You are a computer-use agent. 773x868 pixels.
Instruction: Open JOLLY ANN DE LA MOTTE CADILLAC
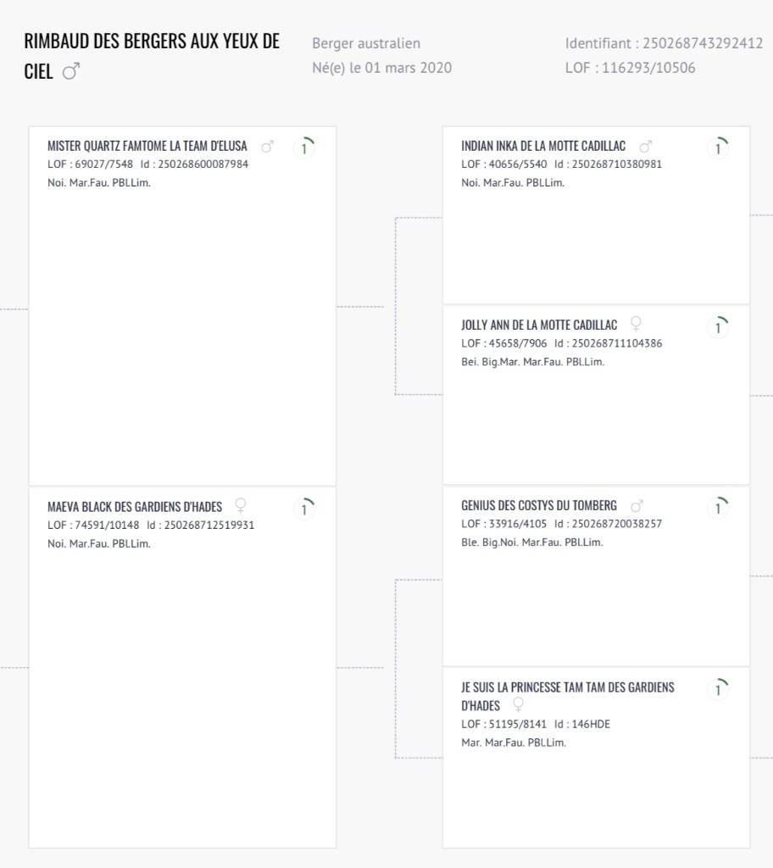(539, 325)
